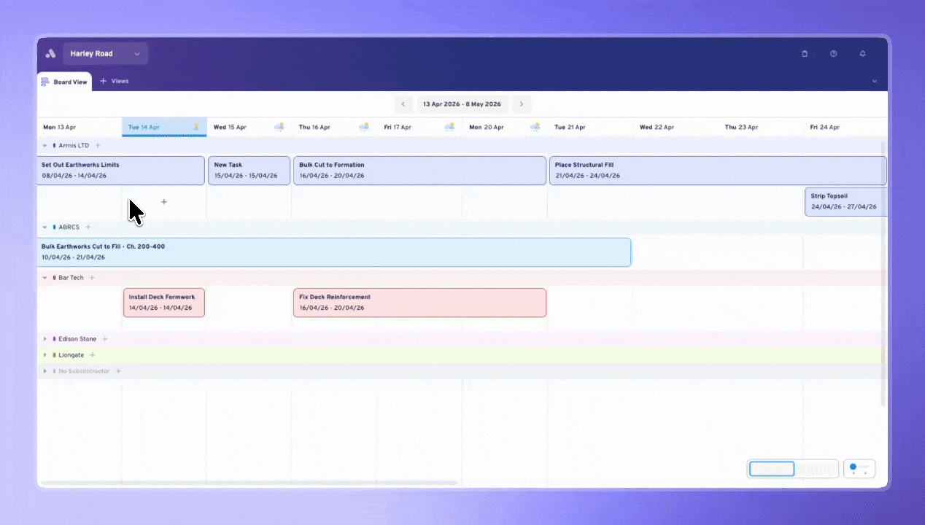The image size is (925, 525).
Task: Open the notifications bell
Action: [862, 54]
